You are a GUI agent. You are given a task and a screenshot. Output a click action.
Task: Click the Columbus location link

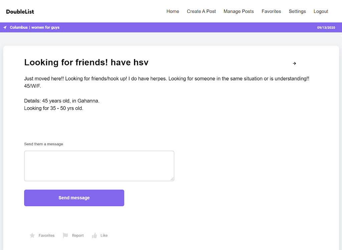[x=19, y=27]
